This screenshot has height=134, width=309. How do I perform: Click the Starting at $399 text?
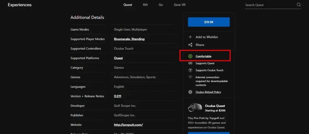click(215, 111)
